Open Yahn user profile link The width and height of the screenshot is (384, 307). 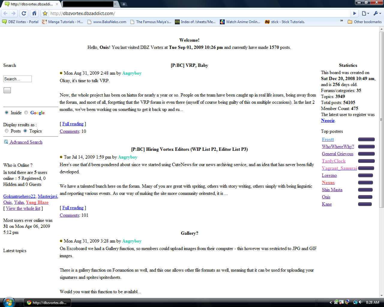point(19,202)
